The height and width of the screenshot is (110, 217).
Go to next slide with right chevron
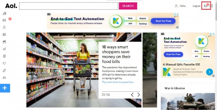(x=139, y=95)
